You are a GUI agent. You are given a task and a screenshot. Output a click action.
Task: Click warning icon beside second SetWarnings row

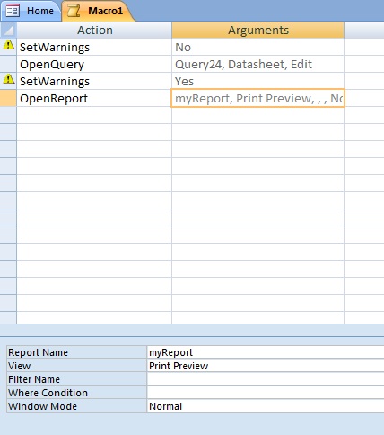(9, 79)
